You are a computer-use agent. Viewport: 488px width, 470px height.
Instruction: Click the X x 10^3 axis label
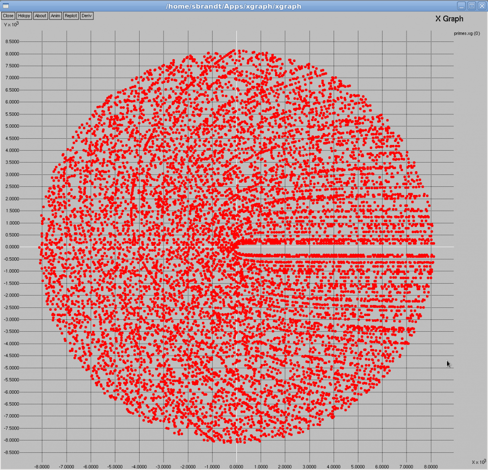tap(478, 461)
